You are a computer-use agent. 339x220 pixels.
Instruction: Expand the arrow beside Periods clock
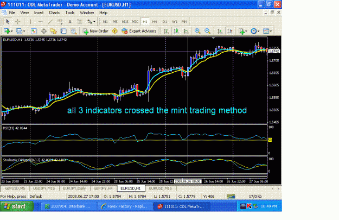tap(258, 31)
